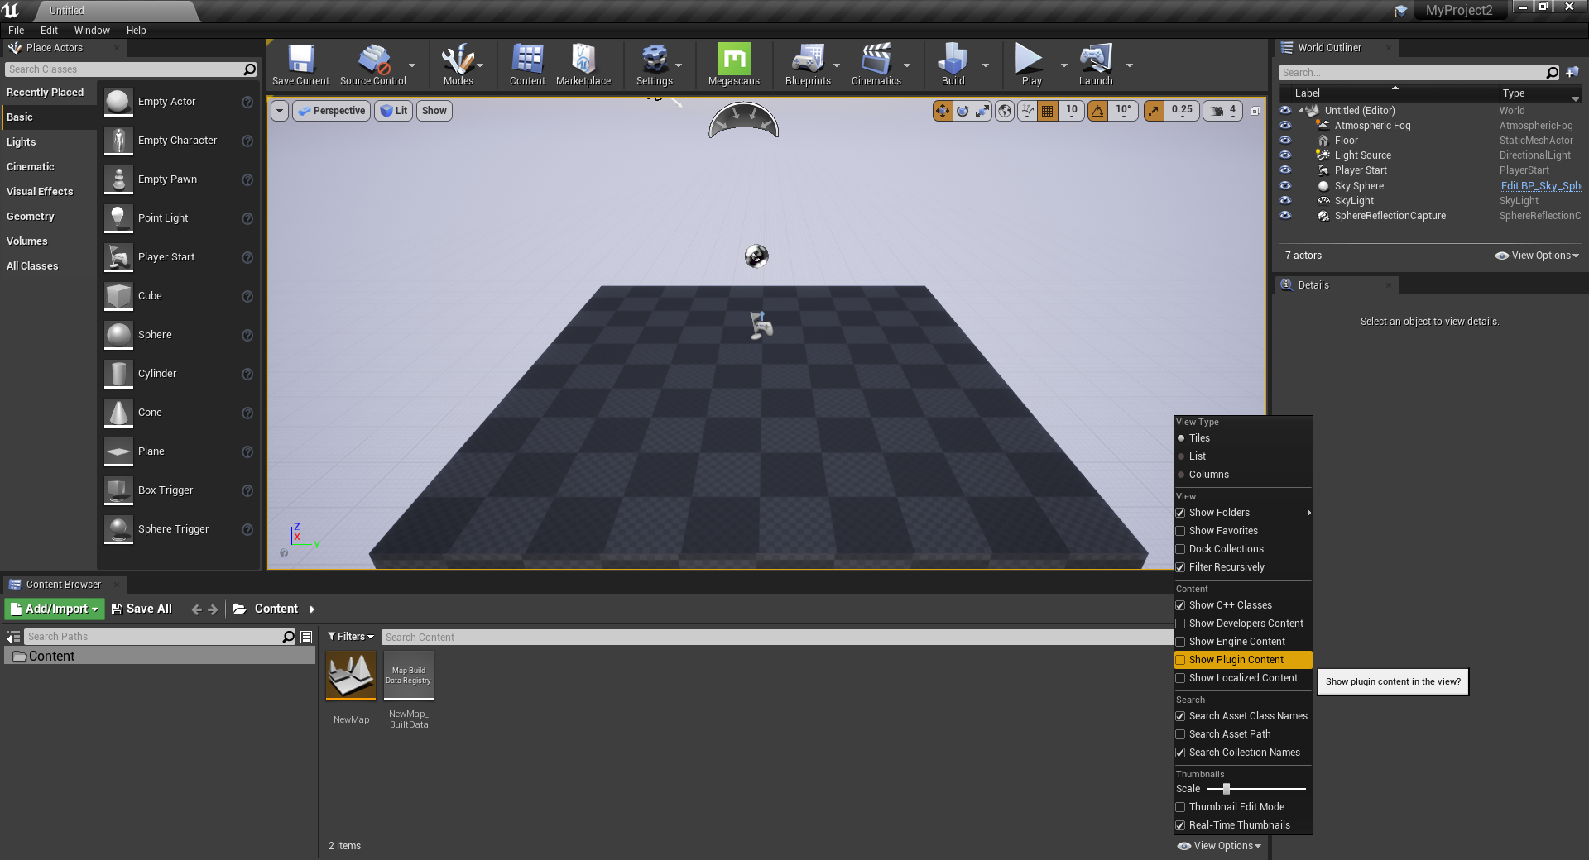The height and width of the screenshot is (860, 1589).
Task: Open the Help menu
Action: tap(136, 31)
